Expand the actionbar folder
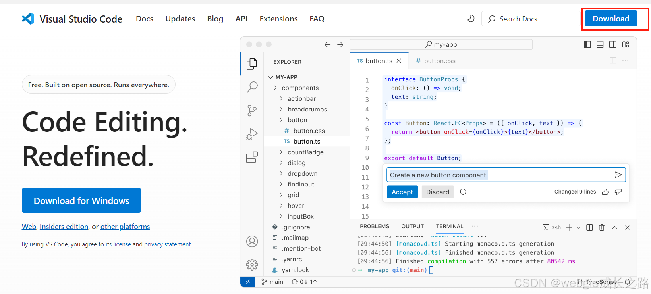 (281, 98)
